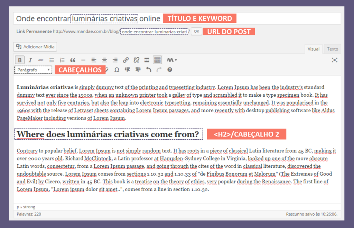Open the Parágrafo format dropdown
The height and width of the screenshot is (228, 354).
point(33,69)
